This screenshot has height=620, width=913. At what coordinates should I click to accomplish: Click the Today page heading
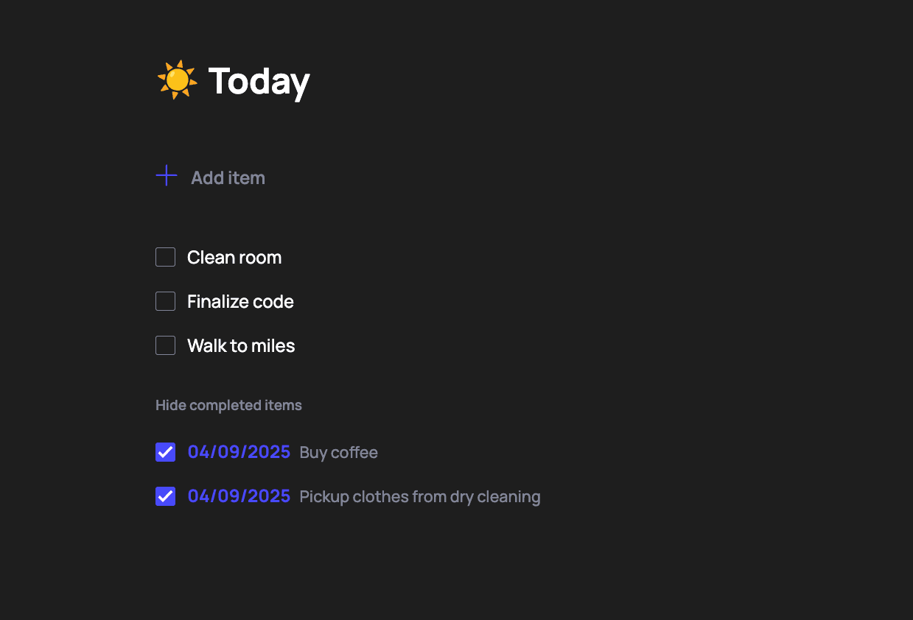pyautogui.click(x=259, y=81)
